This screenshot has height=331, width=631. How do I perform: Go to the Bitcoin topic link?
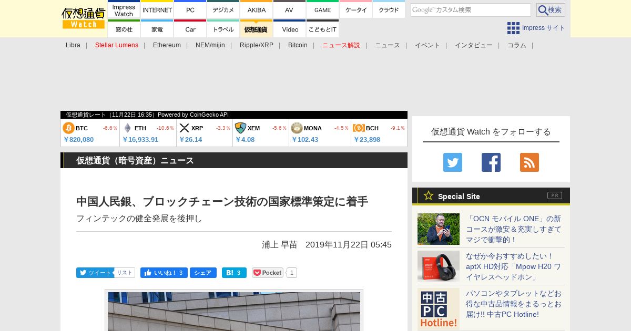point(298,45)
